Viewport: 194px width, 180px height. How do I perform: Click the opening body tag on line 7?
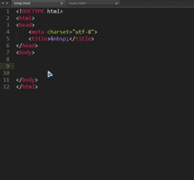(x=25, y=53)
